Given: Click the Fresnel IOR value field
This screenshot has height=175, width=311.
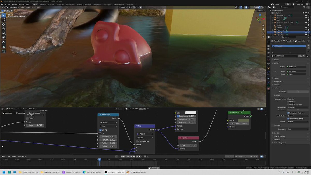Looking at the screenshot, I should [x=188, y=145].
